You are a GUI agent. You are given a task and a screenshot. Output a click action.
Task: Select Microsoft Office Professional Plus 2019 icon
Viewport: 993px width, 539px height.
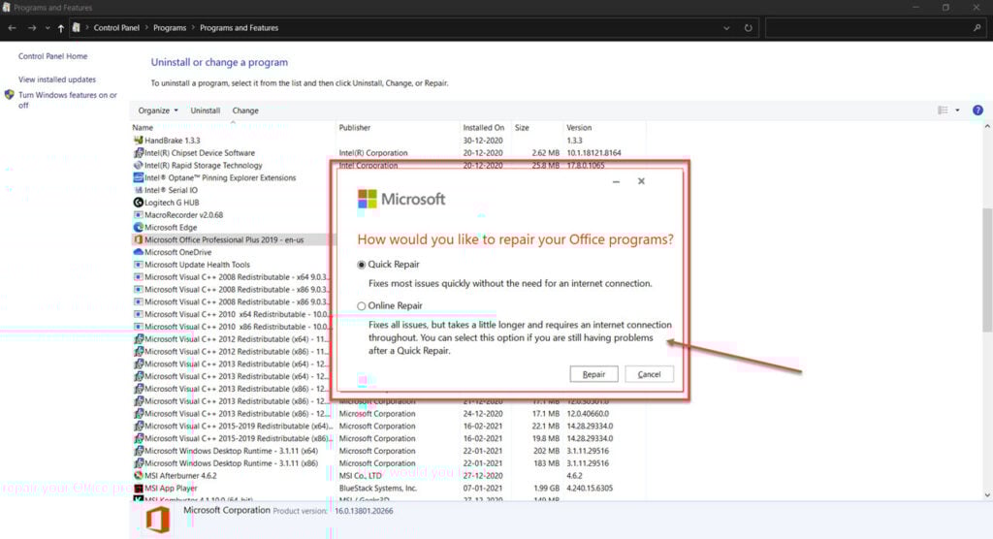coord(138,240)
